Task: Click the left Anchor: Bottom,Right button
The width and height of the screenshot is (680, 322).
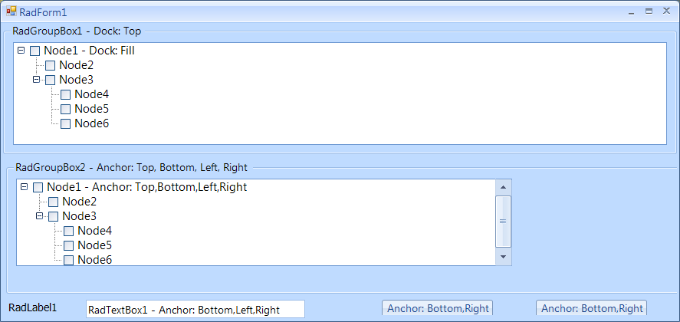Action: tap(437, 308)
